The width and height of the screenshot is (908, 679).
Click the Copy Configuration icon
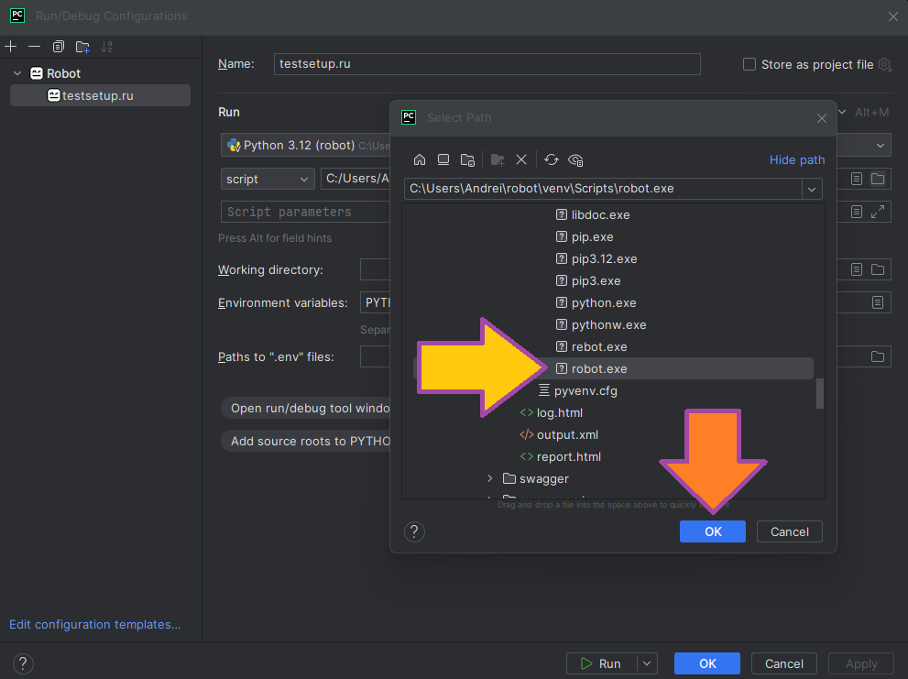pyautogui.click(x=59, y=47)
